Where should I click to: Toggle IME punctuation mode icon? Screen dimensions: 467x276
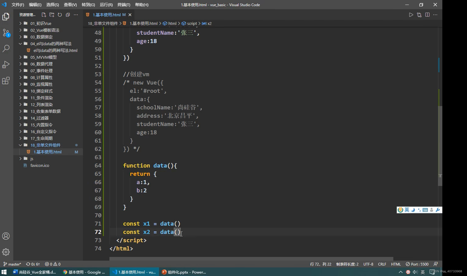coord(419,210)
